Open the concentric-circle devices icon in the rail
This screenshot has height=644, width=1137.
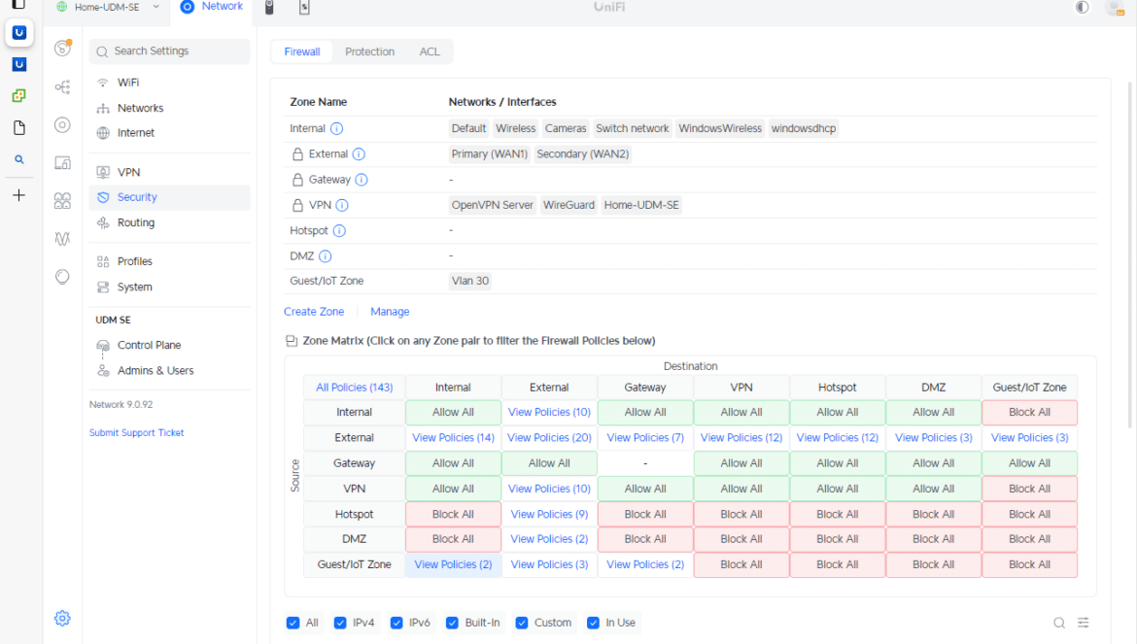point(63,124)
